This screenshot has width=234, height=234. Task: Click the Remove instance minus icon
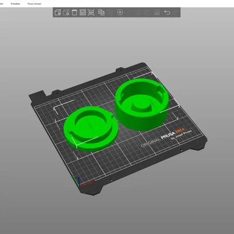click(x=129, y=13)
